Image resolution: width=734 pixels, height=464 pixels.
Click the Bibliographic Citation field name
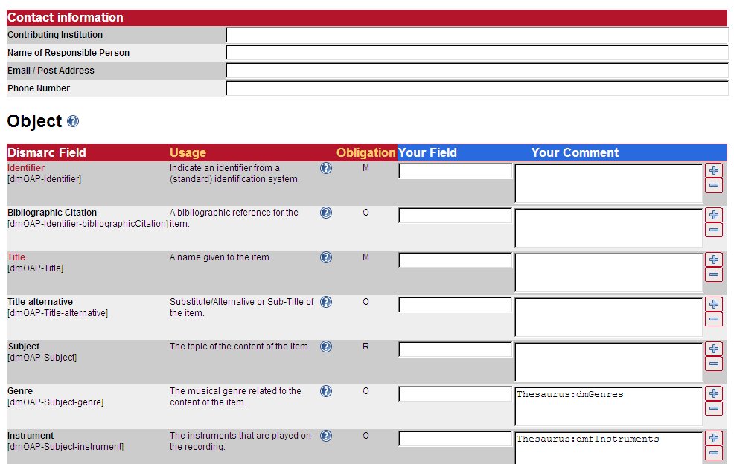click(52, 213)
